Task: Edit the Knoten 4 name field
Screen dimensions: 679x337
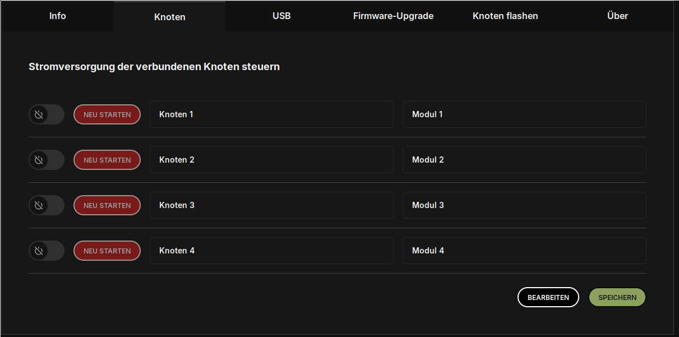Action: [x=271, y=251]
